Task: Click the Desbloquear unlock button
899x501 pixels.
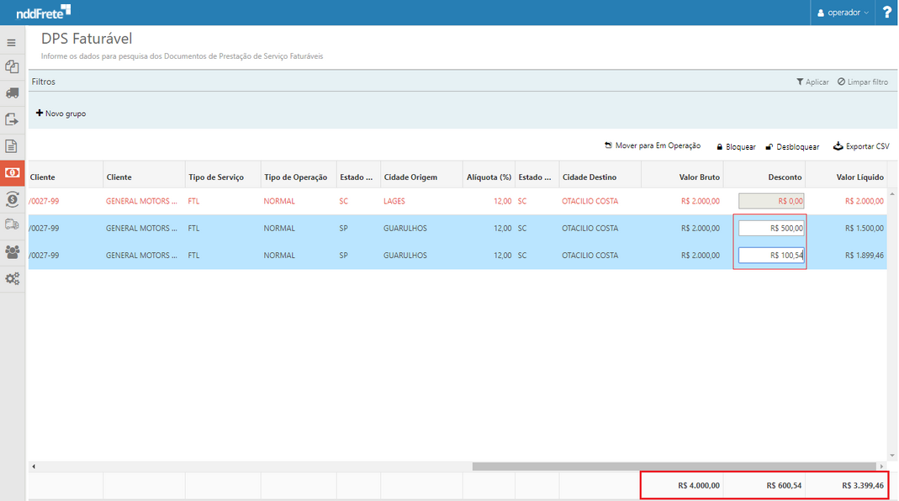Action: (x=792, y=146)
